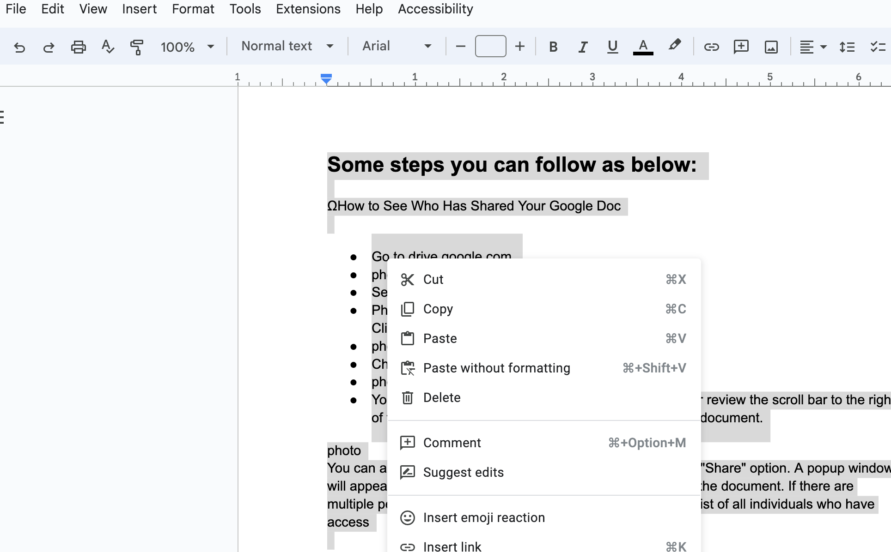
Task: Click the font size input box
Action: tap(490, 46)
